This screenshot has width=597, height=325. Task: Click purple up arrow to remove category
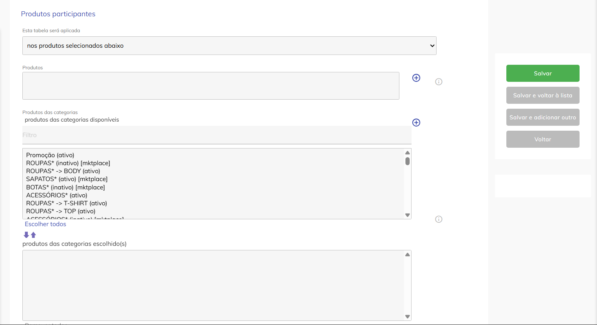coord(33,235)
